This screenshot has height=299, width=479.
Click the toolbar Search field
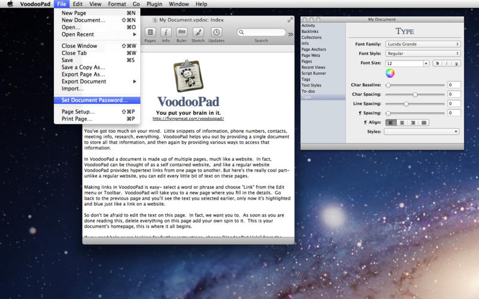tap(261, 32)
